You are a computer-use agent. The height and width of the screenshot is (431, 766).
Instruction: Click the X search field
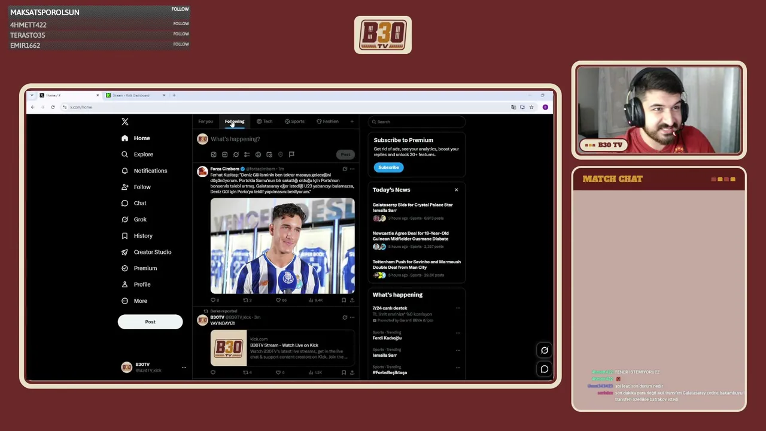pos(417,122)
